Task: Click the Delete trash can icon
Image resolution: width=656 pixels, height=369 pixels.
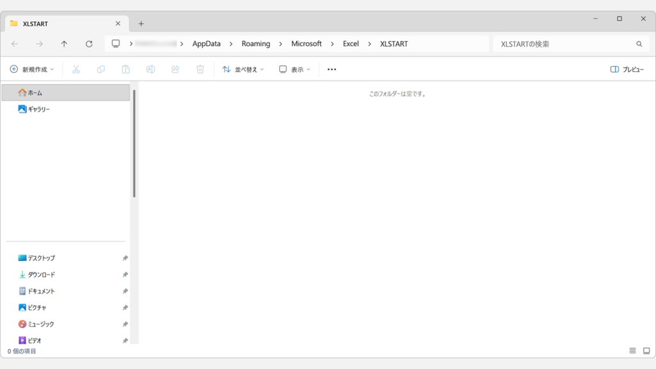Action: coord(200,69)
